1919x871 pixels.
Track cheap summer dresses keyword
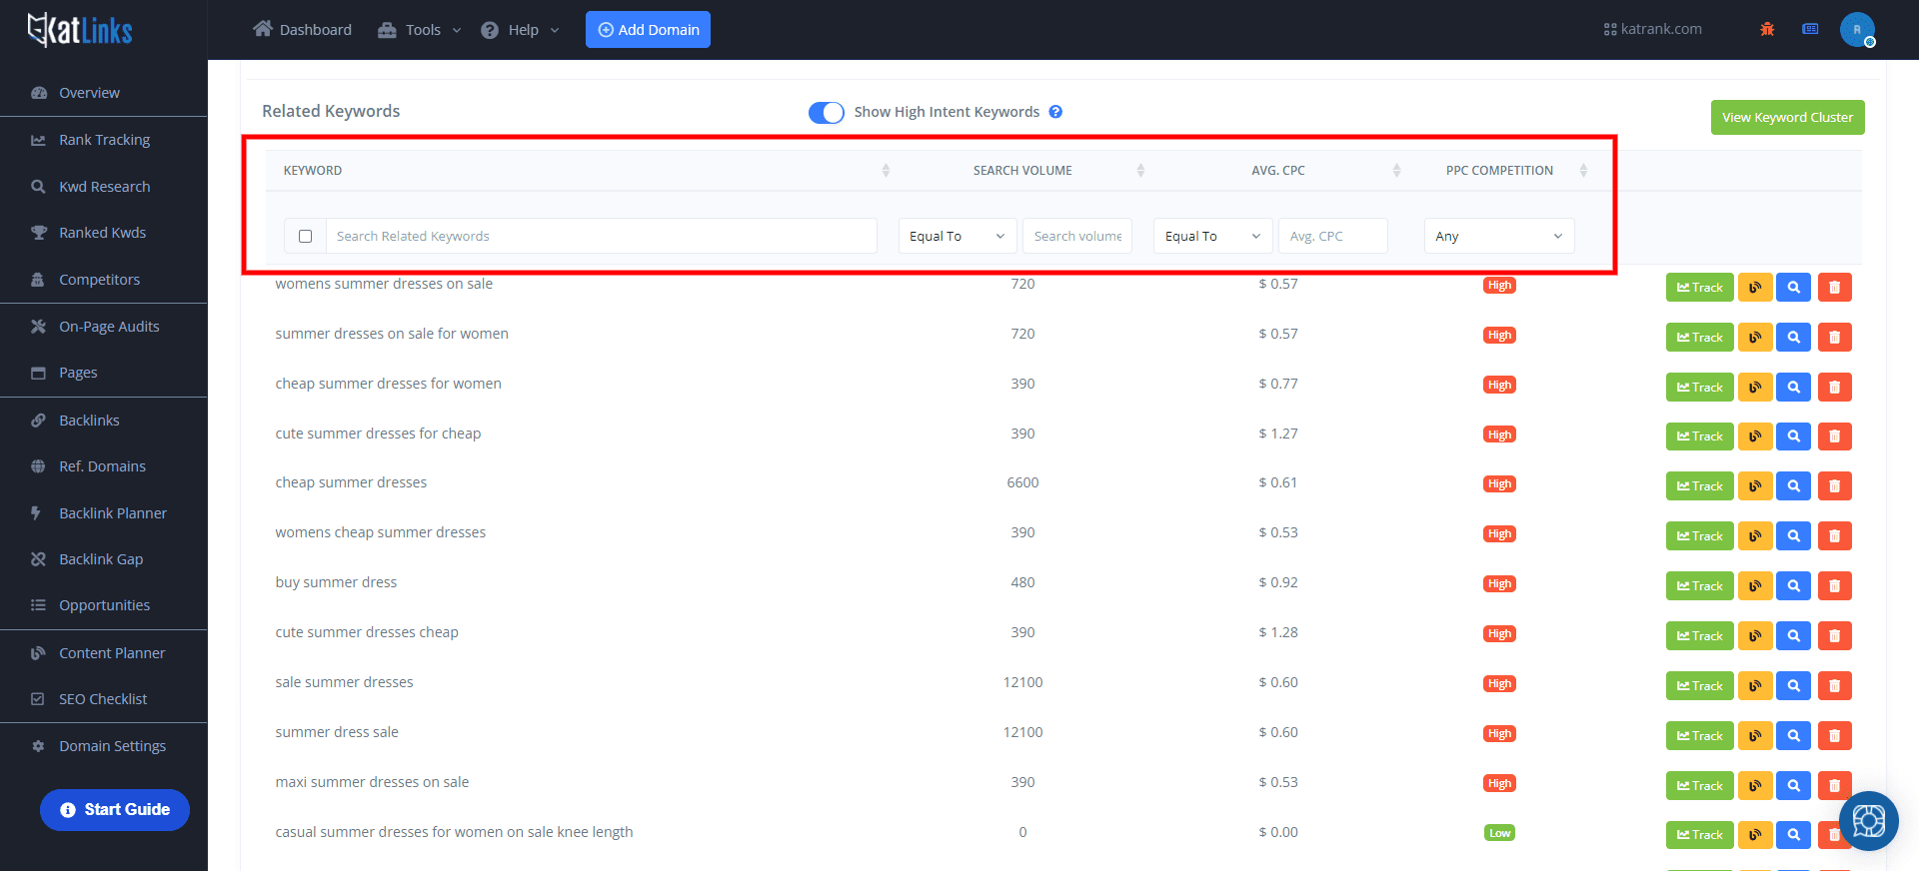point(1699,486)
